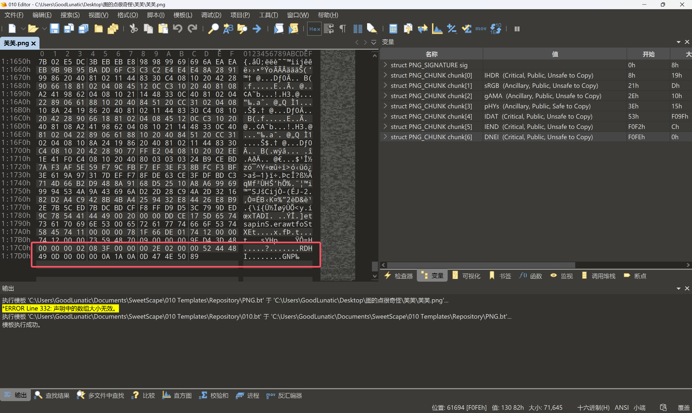Run template with spotted scroll icon
The height and width of the screenshot is (413, 692).
(x=294, y=29)
